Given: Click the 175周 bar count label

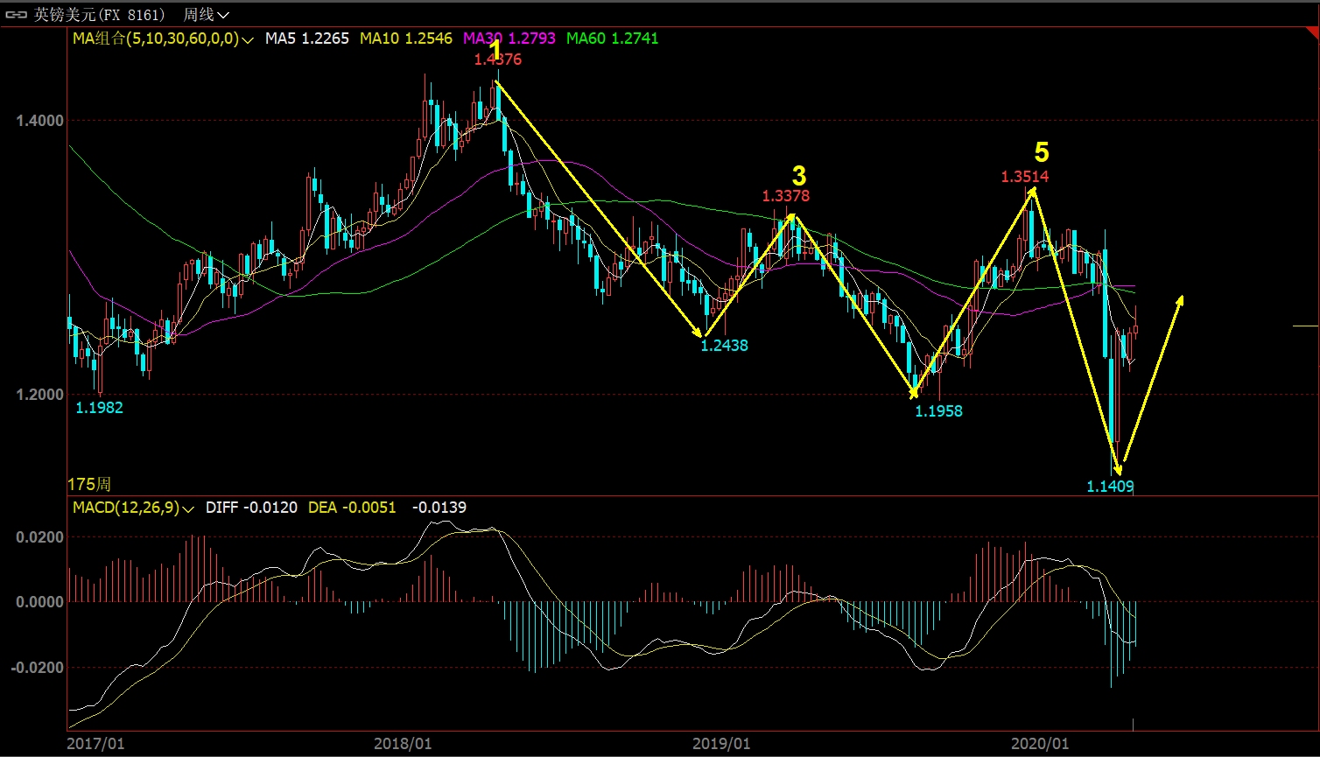Looking at the screenshot, I should tap(89, 485).
